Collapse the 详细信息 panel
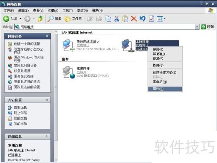217x163 pixels. pyautogui.click(x=47, y=137)
